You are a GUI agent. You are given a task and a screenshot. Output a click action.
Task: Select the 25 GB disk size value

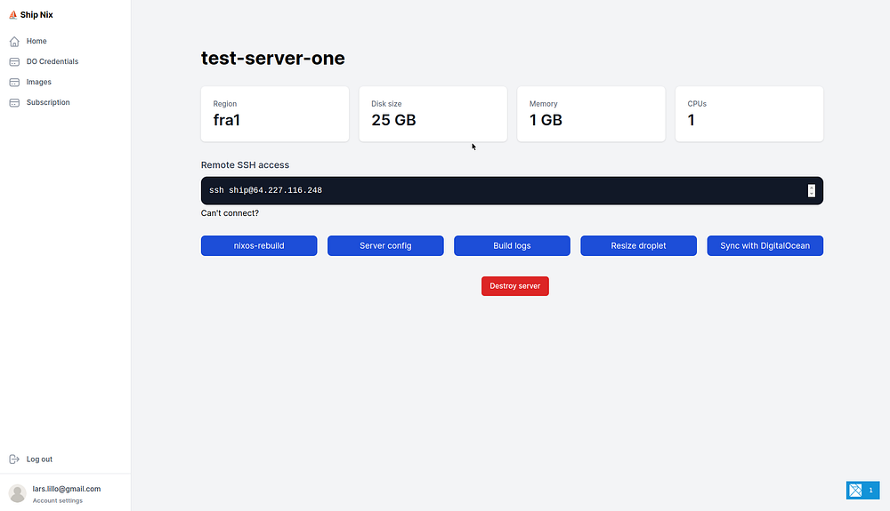[x=393, y=120]
